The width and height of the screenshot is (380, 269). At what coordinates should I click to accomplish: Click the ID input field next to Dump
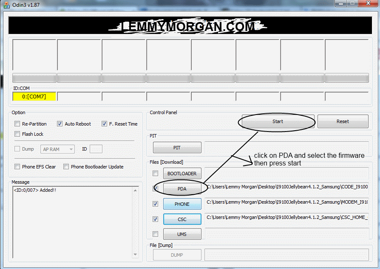pyautogui.click(x=96, y=149)
